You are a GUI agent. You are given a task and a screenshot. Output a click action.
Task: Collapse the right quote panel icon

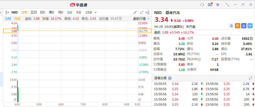pyautogui.click(x=147, y=12)
